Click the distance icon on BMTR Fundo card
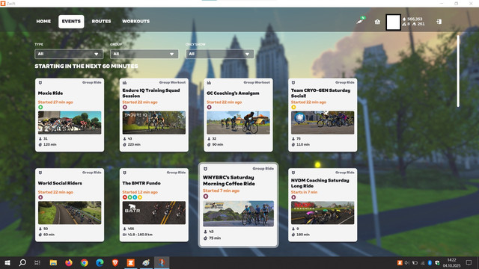479x269 pixels. pos(124,235)
